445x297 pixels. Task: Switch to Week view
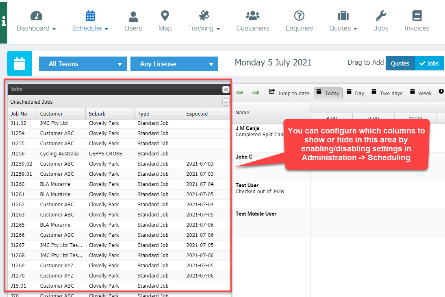tap(421, 93)
